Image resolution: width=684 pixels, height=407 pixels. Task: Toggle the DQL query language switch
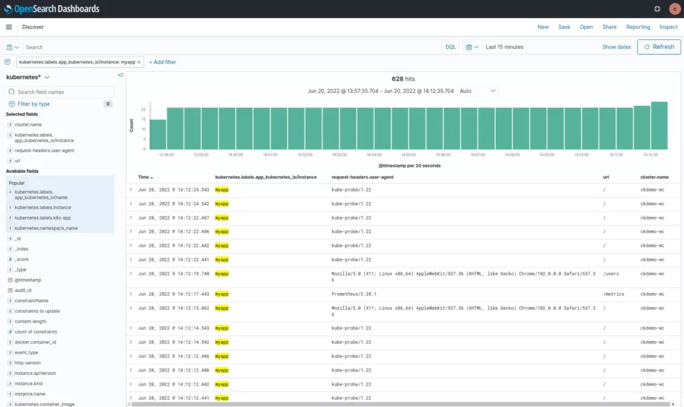click(450, 47)
